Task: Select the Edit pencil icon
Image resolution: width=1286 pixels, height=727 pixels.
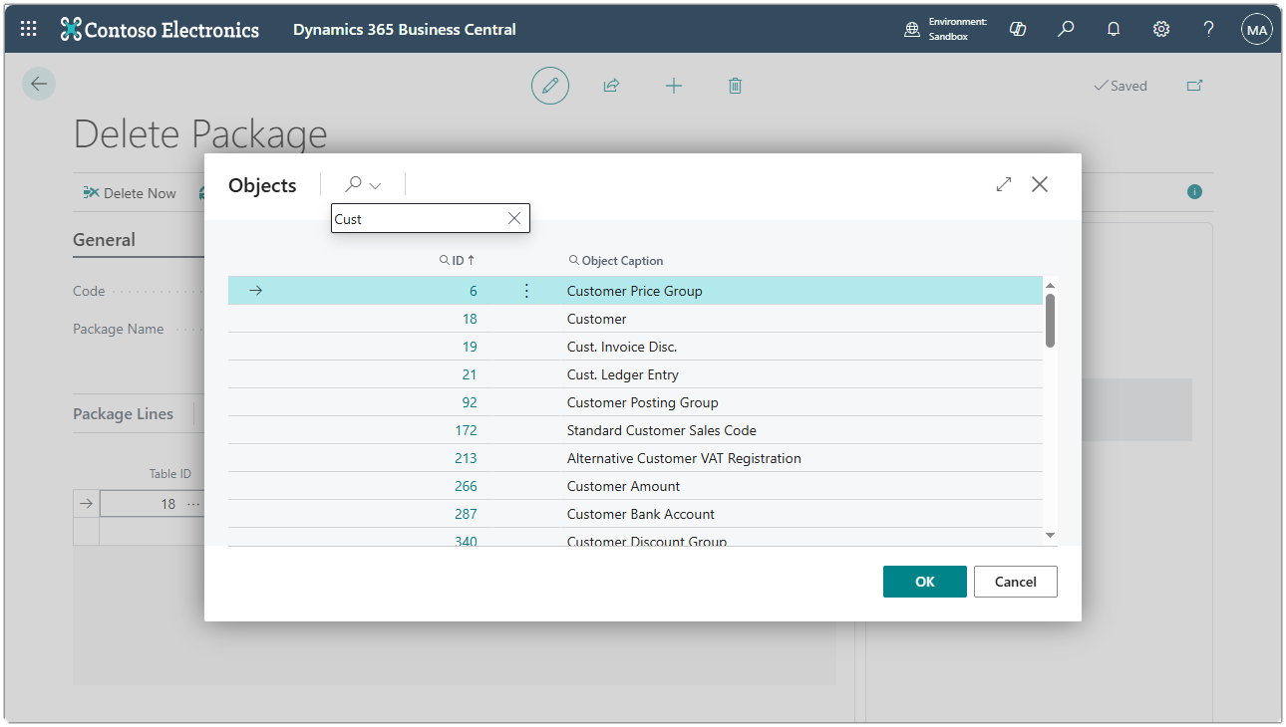Action: 550,86
